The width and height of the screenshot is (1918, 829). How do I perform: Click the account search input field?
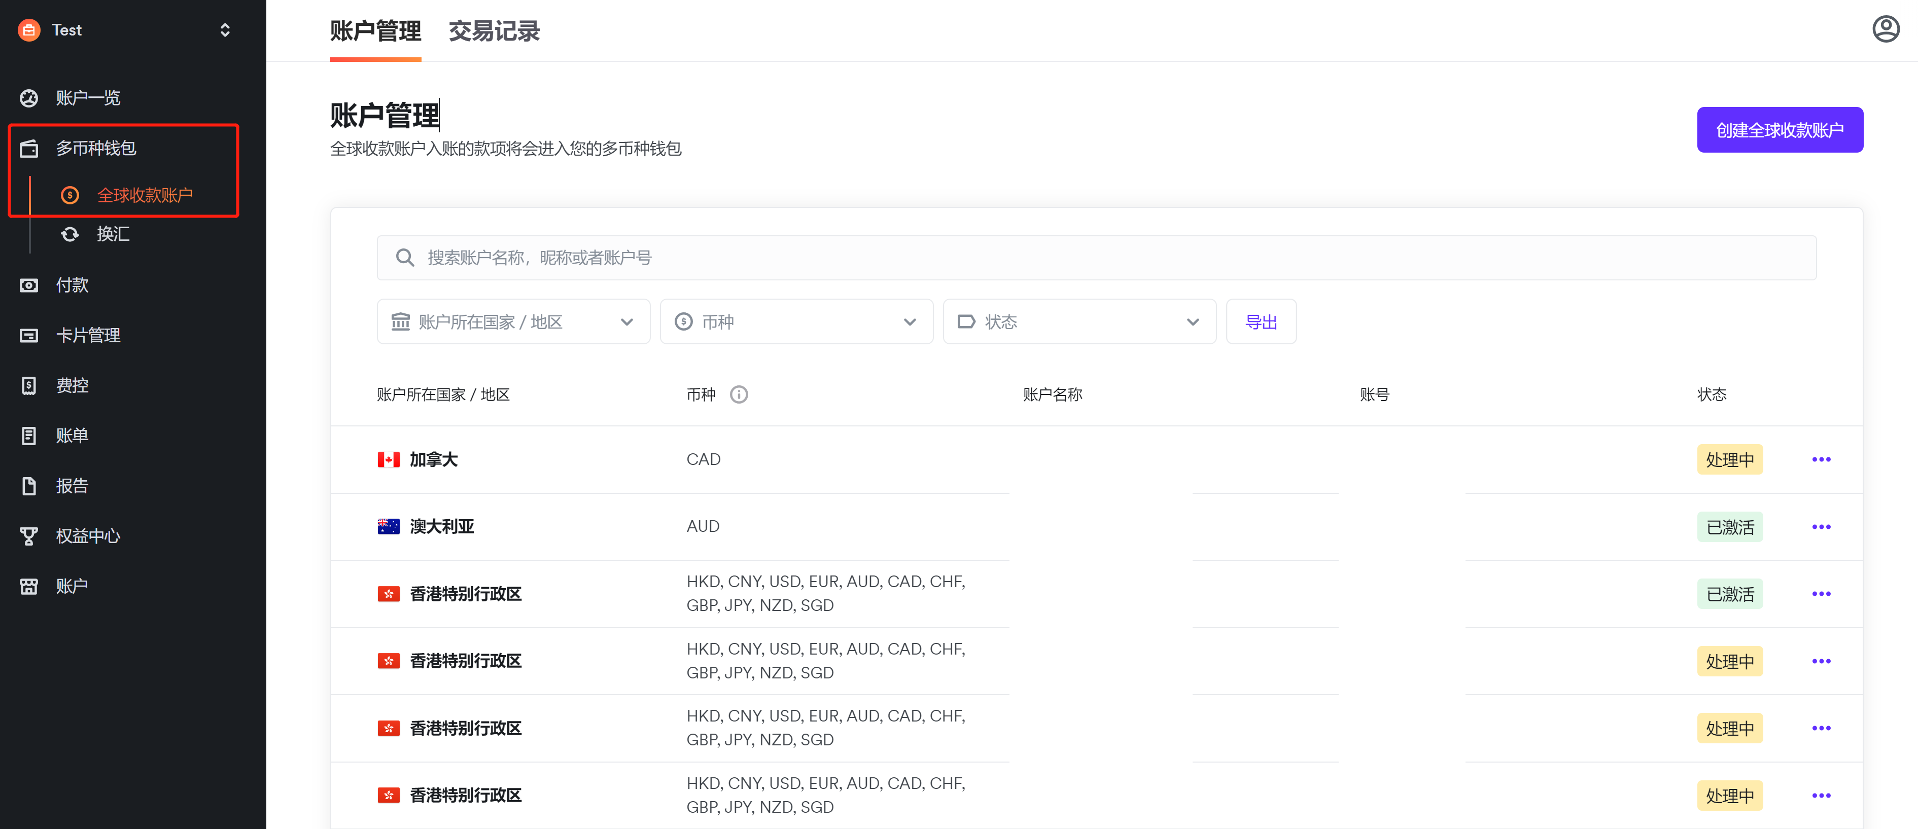(1095, 258)
